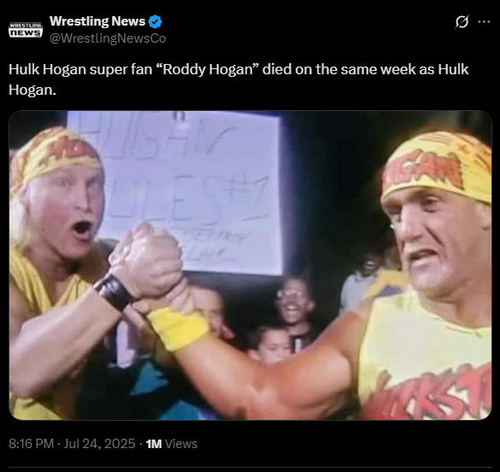This screenshot has width=500, height=472.
Task: Click the child in the crowd
Action: pyautogui.click(x=270, y=345)
